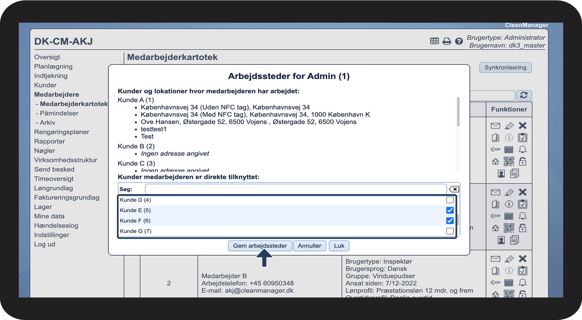
Task: Click the bell icon in Medarbejder B's row
Action: pyautogui.click(x=523, y=283)
